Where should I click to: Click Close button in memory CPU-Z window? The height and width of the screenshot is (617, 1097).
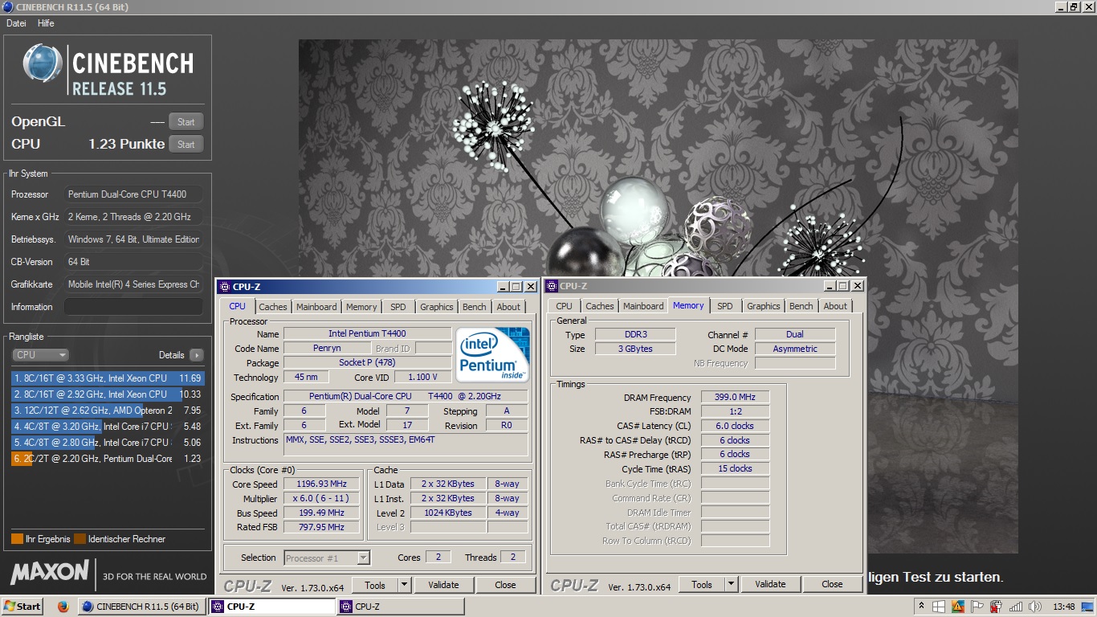tap(832, 584)
